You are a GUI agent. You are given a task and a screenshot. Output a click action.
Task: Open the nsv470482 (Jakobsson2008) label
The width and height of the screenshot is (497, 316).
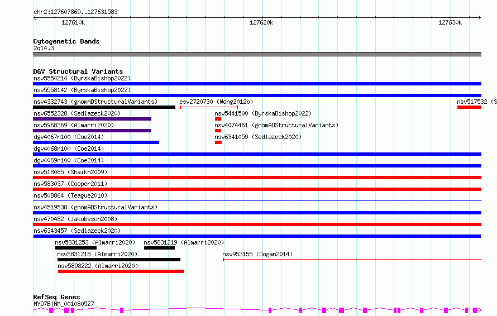click(x=75, y=219)
